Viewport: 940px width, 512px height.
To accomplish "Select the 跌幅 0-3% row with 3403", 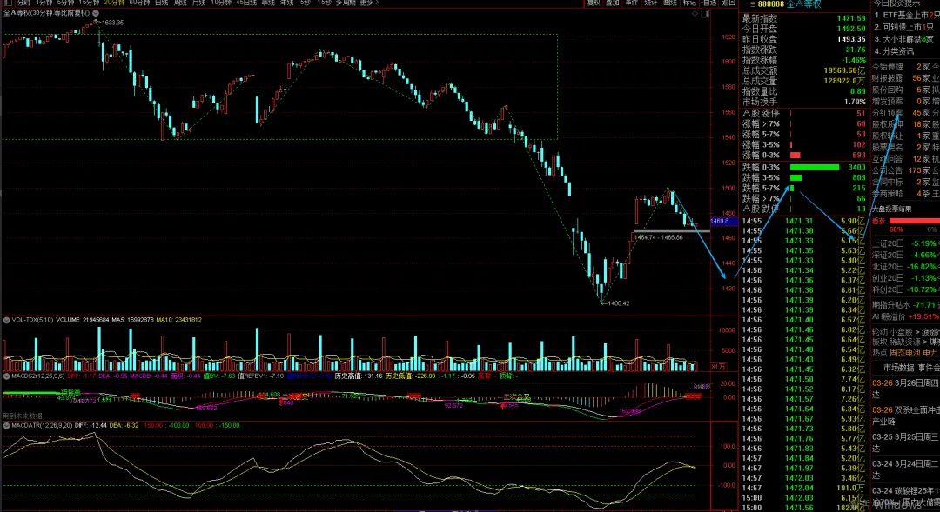I will click(804, 167).
